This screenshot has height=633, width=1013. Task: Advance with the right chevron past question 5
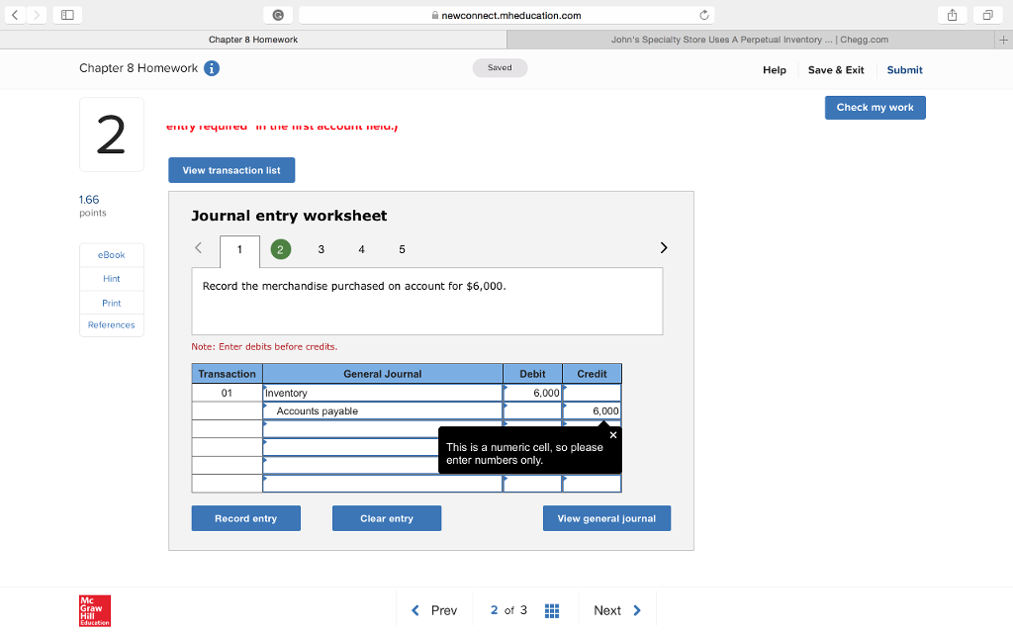[x=664, y=247]
